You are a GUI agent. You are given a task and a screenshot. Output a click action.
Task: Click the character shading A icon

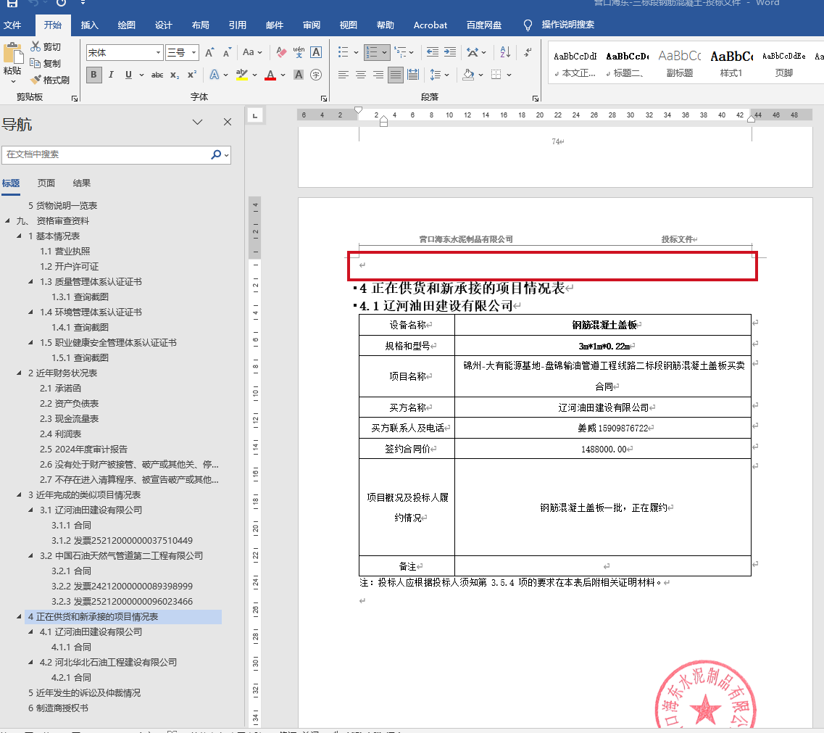299,75
